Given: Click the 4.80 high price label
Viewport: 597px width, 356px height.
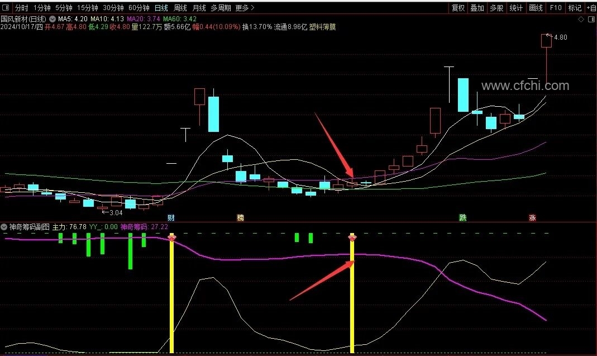Looking at the screenshot, I should pos(561,37).
